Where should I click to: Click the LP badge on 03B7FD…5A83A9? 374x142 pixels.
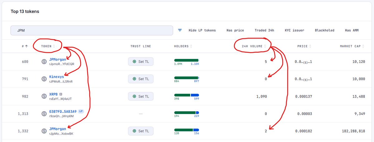click(x=81, y=111)
